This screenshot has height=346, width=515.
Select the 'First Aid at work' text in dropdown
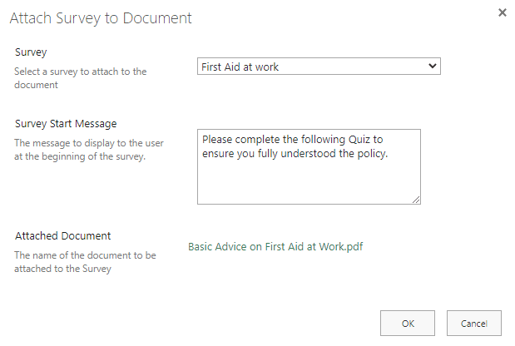(240, 67)
